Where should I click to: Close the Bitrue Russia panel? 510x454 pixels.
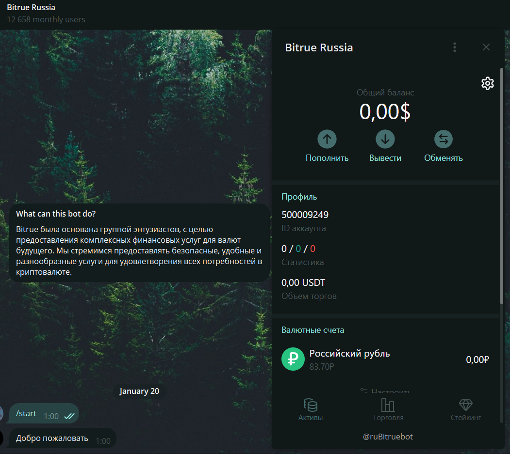(486, 47)
